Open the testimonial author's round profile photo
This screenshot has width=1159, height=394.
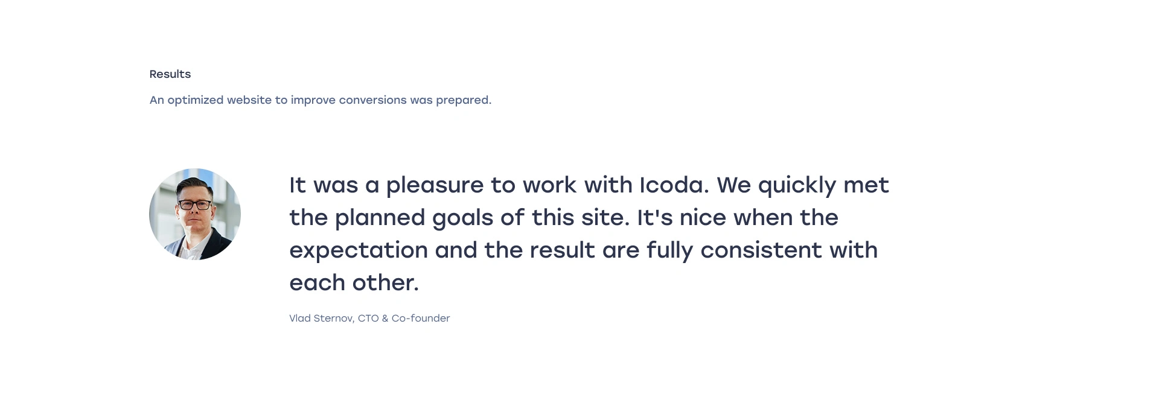pyautogui.click(x=195, y=214)
